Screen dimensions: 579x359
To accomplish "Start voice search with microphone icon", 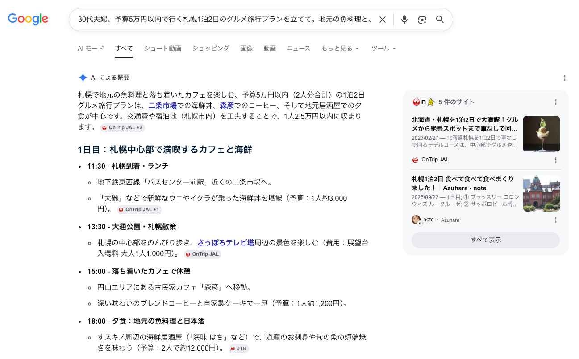I will click(404, 20).
